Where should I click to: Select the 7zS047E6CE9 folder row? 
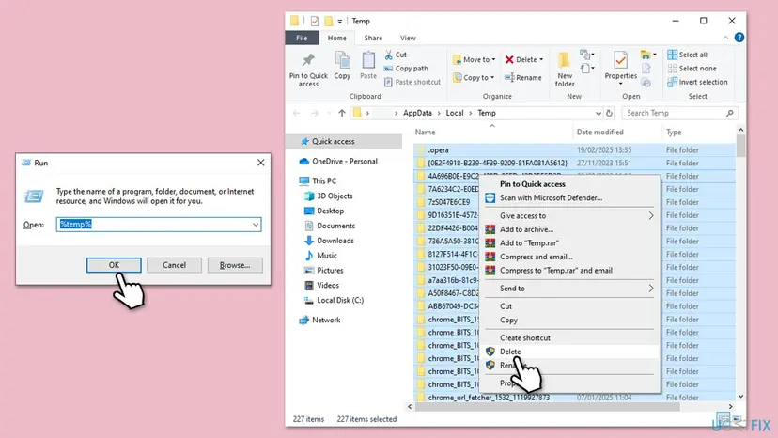[448, 202]
